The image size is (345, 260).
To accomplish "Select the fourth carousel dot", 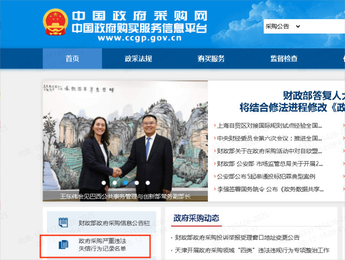I will [x=137, y=182].
